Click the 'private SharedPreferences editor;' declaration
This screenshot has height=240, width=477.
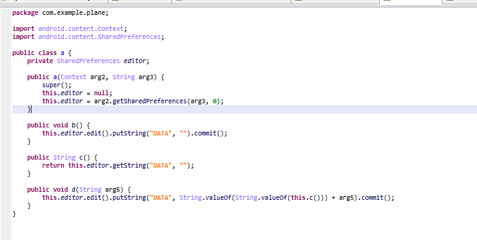(x=88, y=61)
